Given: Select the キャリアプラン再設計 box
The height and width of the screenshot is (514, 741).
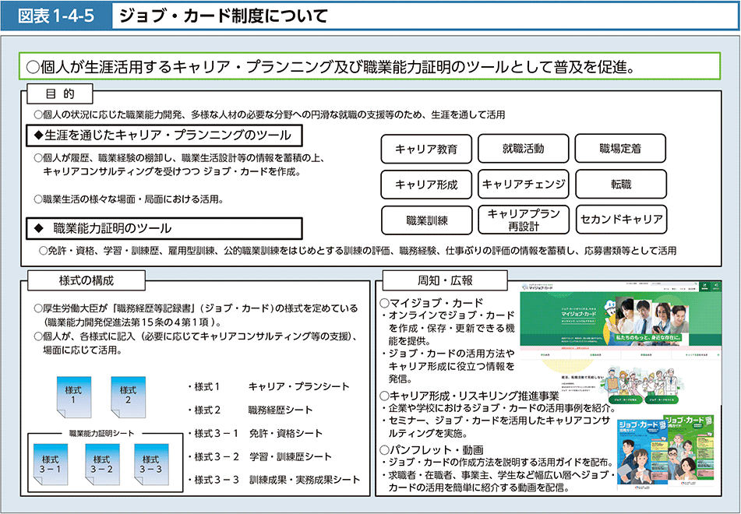Looking at the screenshot, I should click(524, 220).
